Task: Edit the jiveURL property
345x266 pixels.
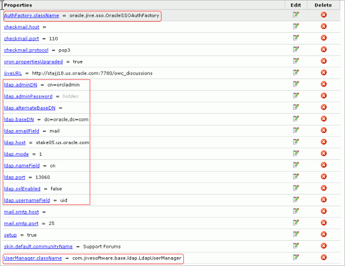Action: point(296,73)
